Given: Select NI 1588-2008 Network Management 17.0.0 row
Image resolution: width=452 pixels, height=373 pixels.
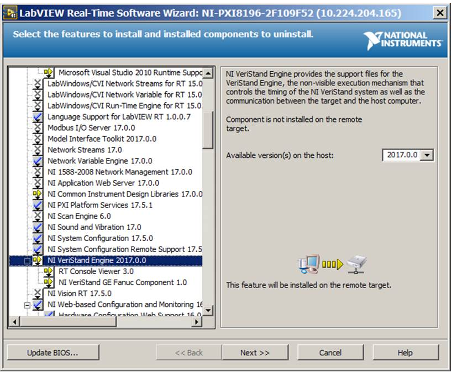Looking at the screenshot, I should (x=120, y=172).
